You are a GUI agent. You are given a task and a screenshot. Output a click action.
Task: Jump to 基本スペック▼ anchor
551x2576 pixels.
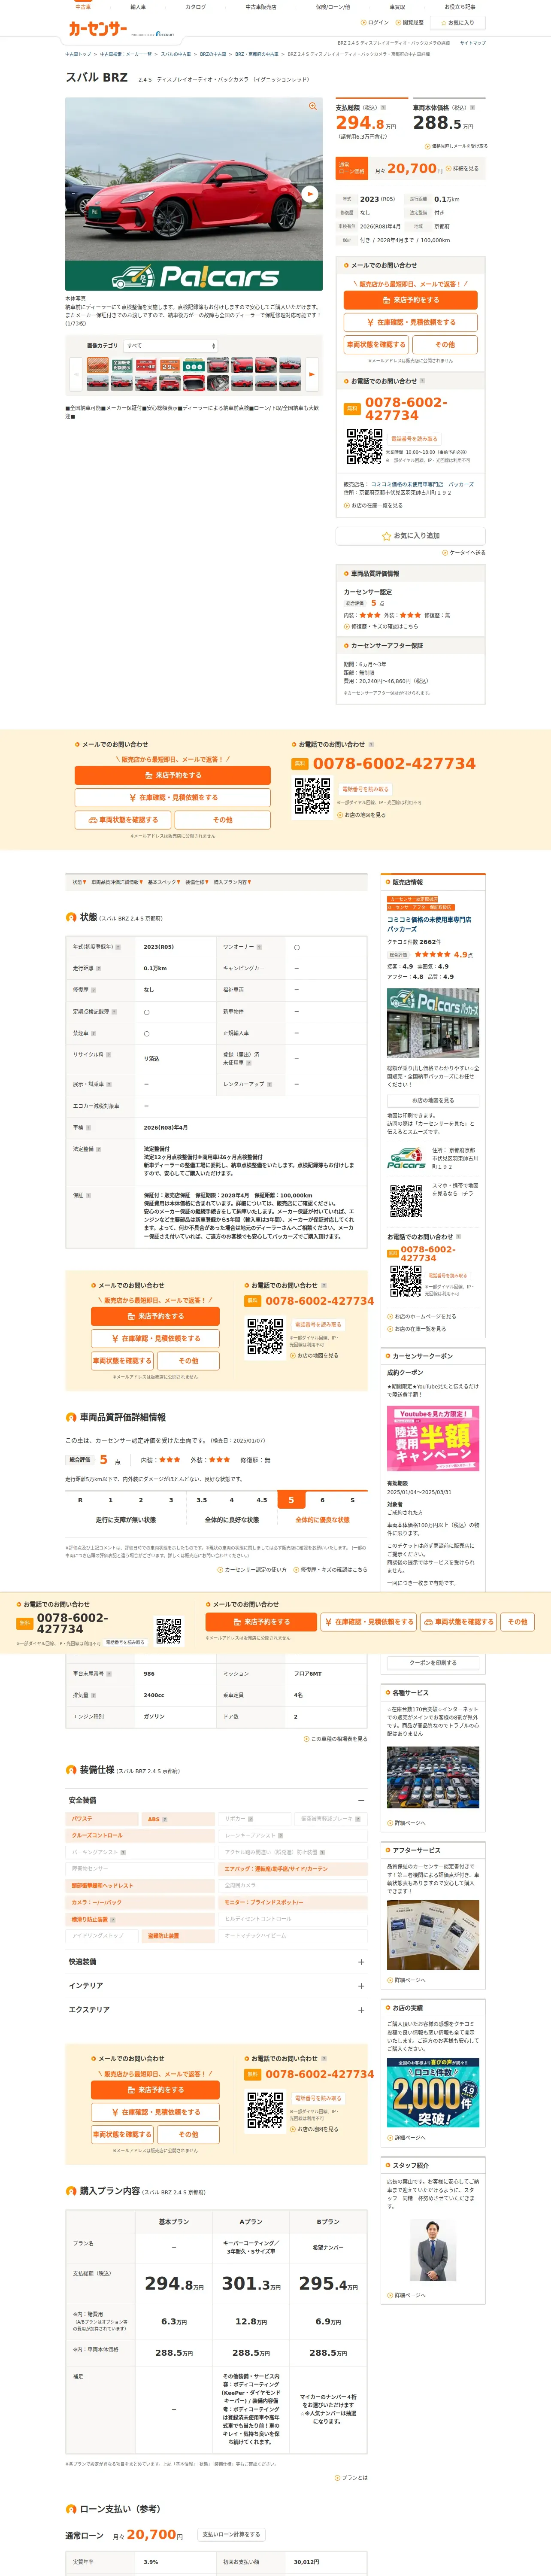coord(163,882)
